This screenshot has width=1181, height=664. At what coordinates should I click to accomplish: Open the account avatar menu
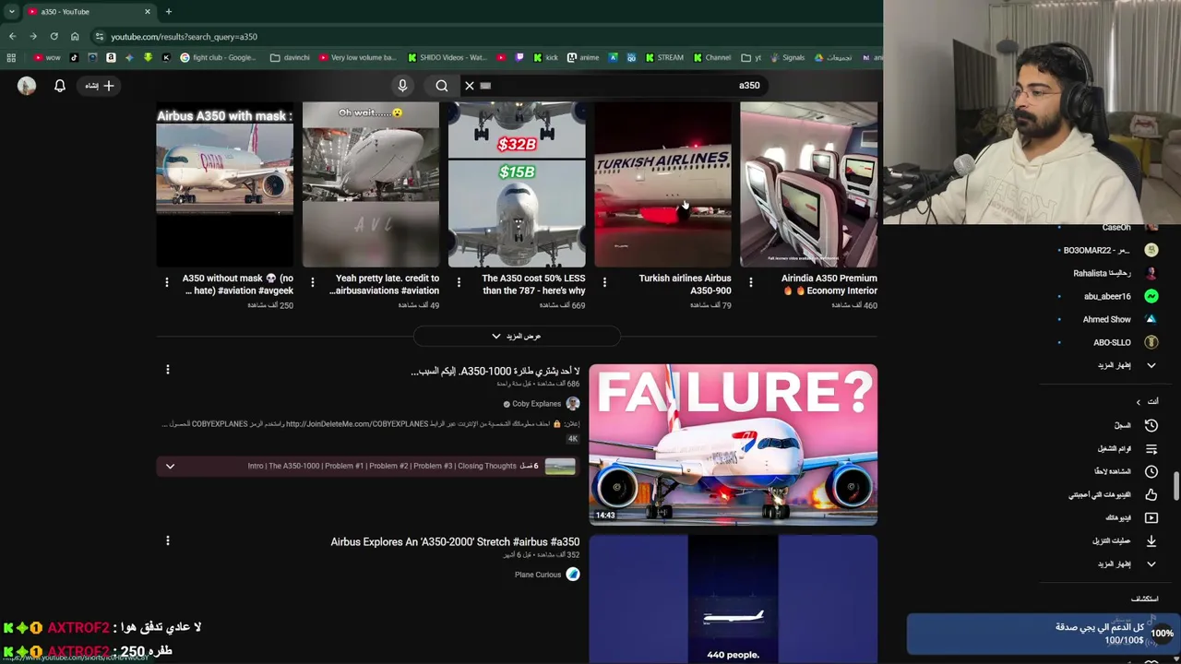pyautogui.click(x=27, y=86)
